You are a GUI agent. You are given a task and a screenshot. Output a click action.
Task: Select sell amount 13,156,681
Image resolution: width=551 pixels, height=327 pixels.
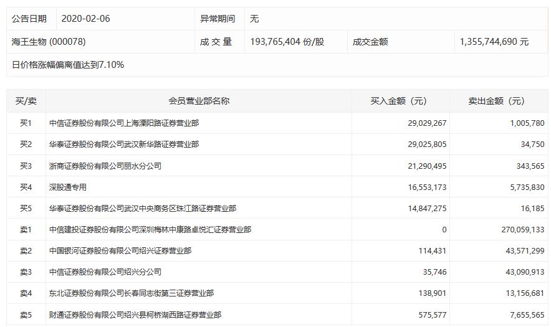coord(525,293)
